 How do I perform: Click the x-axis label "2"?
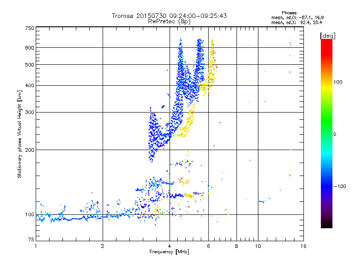pyautogui.click(x=103, y=246)
